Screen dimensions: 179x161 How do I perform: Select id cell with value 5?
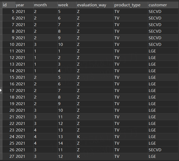coord(9,12)
